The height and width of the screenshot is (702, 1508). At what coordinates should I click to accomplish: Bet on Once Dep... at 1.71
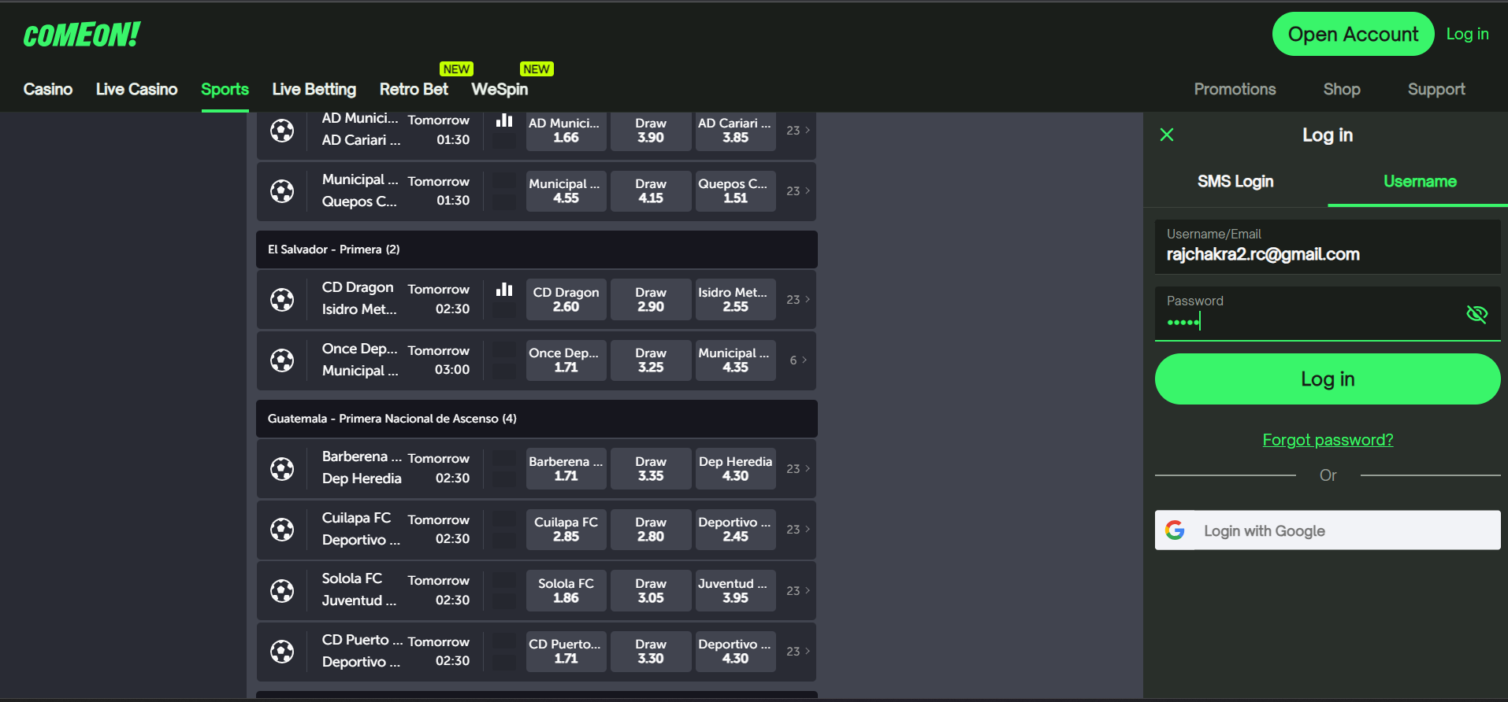pos(566,360)
